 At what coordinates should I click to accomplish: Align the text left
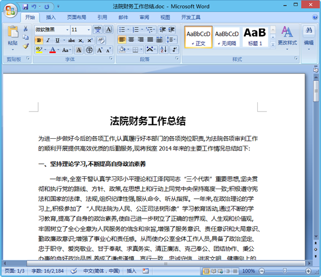point(122,39)
